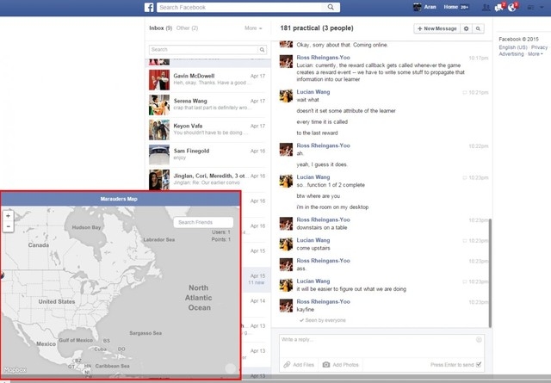This screenshot has width=551, height=383.
Task: Expand More in the footer links
Action: pos(536,54)
